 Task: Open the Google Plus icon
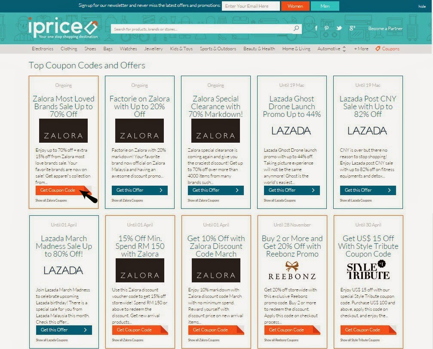coord(352,28)
